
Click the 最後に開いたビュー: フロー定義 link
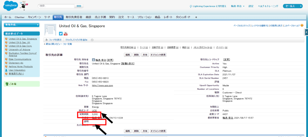(x=59, y=44)
